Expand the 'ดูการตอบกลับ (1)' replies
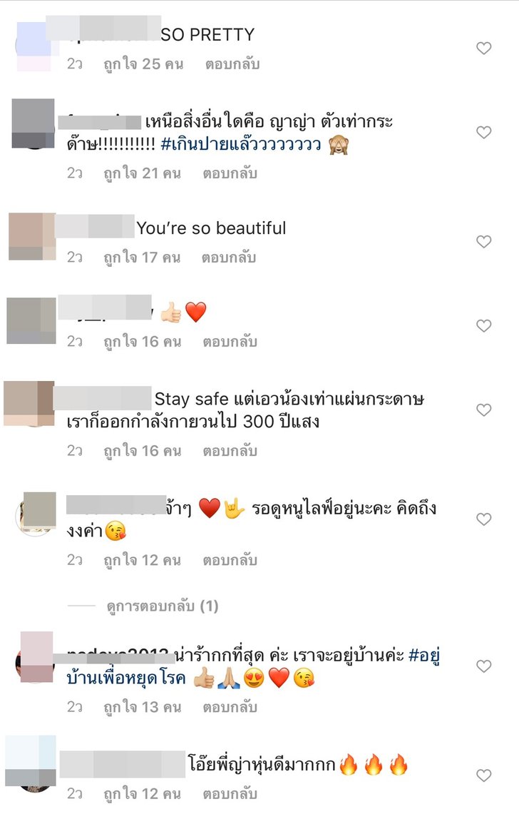 [163, 606]
